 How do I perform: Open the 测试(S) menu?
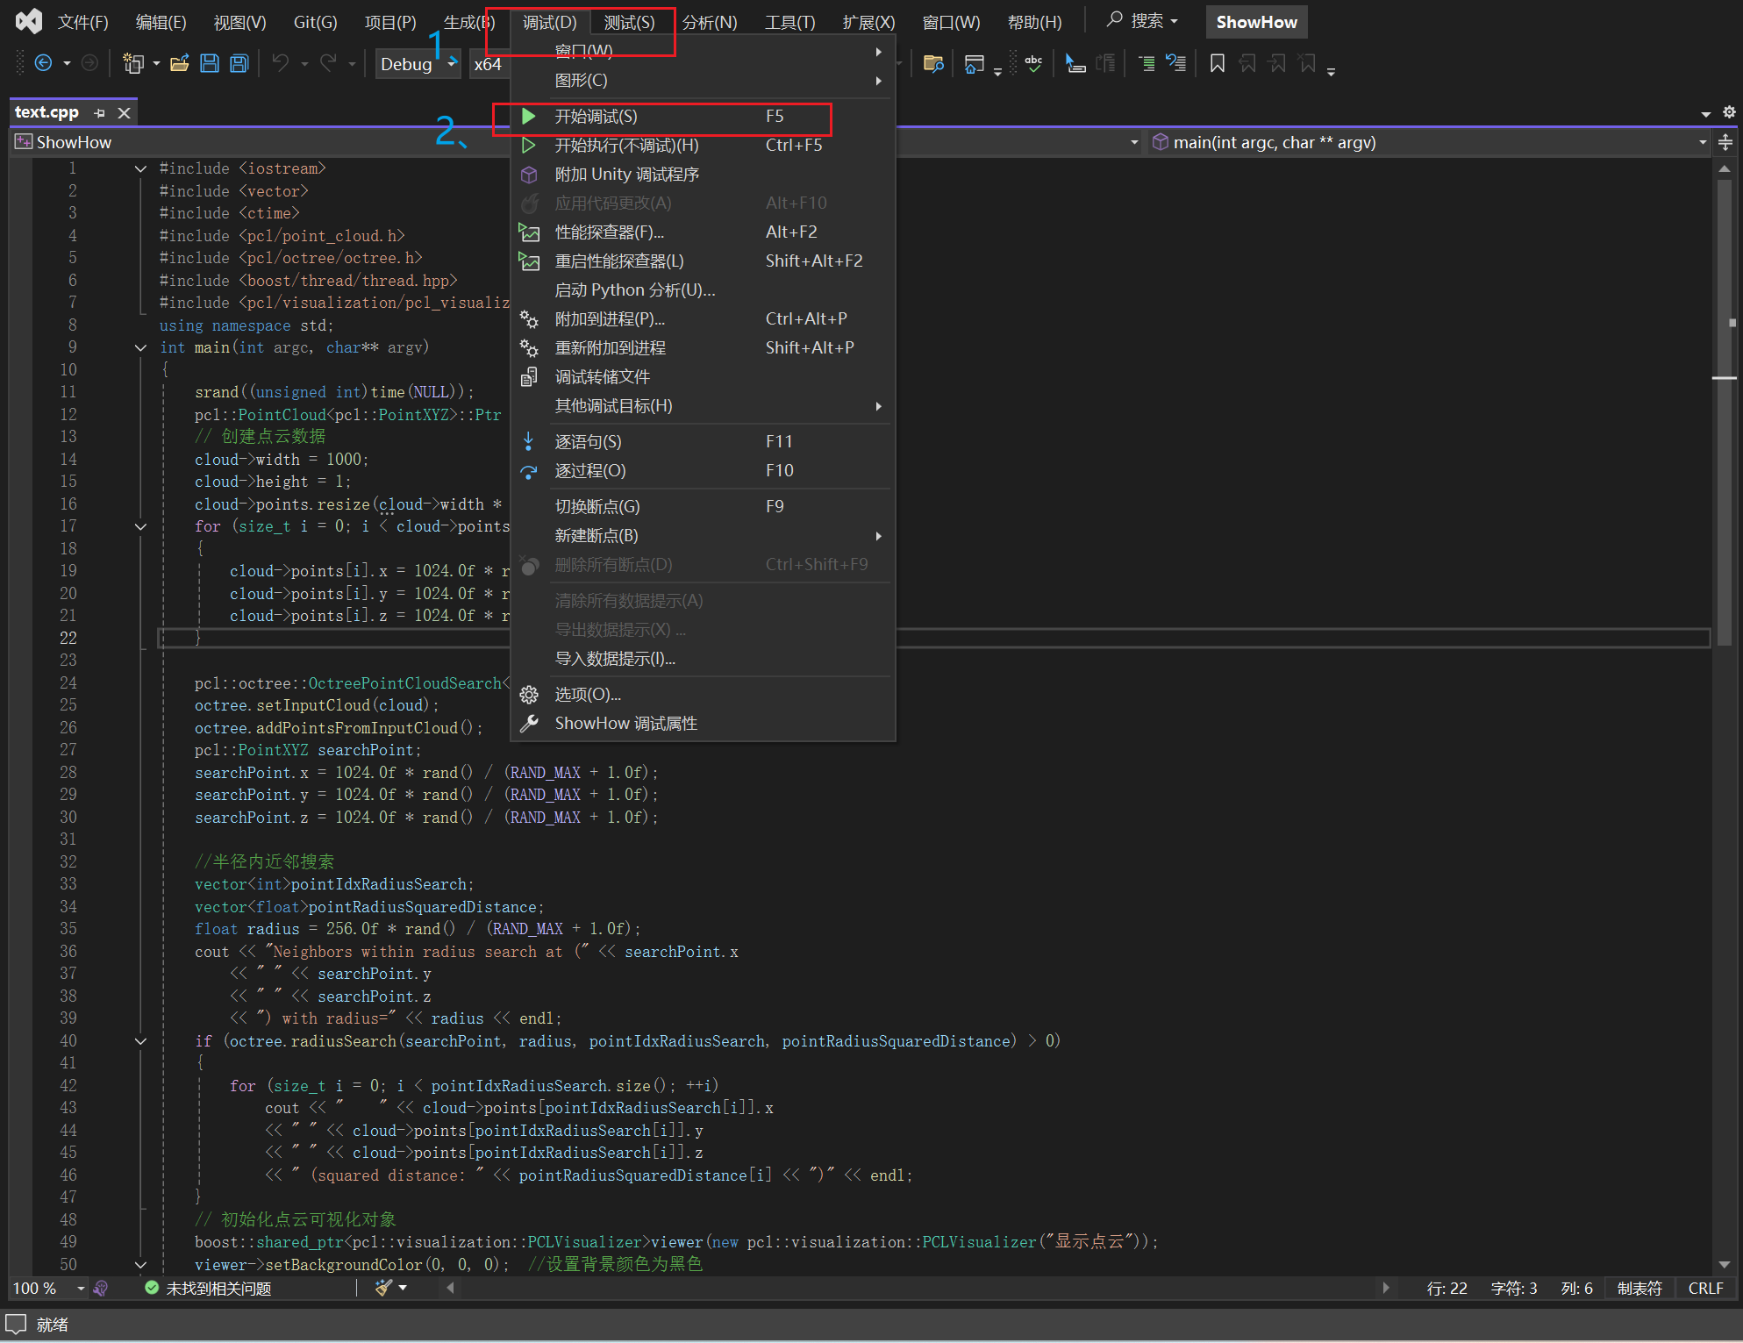[x=629, y=22]
